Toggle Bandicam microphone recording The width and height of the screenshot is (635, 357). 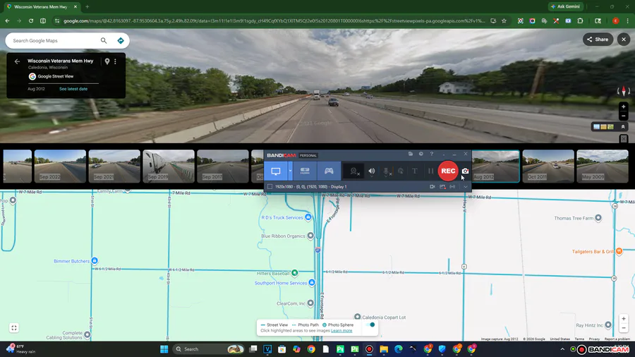[x=387, y=171]
